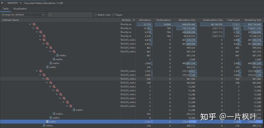
Task: Click the Remaining Size value 681,984
Action: tap(257, 79)
